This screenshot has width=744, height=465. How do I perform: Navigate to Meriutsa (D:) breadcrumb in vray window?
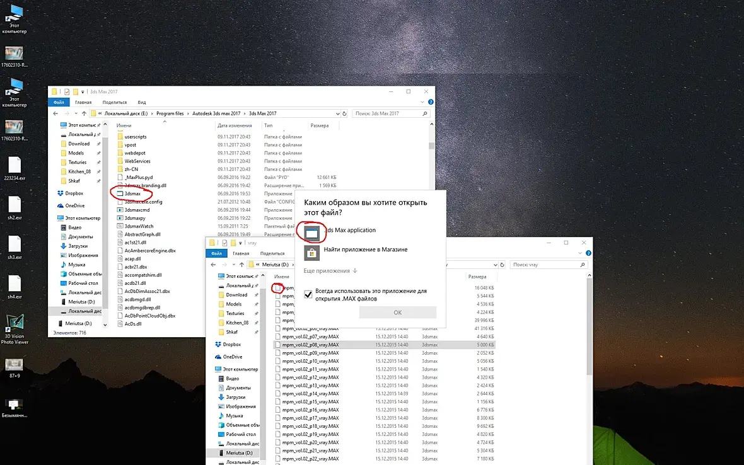click(x=275, y=265)
